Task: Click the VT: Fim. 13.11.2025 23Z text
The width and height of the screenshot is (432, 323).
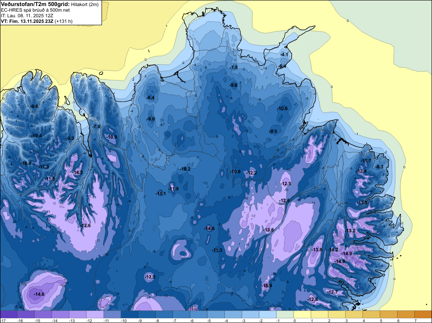Action: pyautogui.click(x=27, y=21)
